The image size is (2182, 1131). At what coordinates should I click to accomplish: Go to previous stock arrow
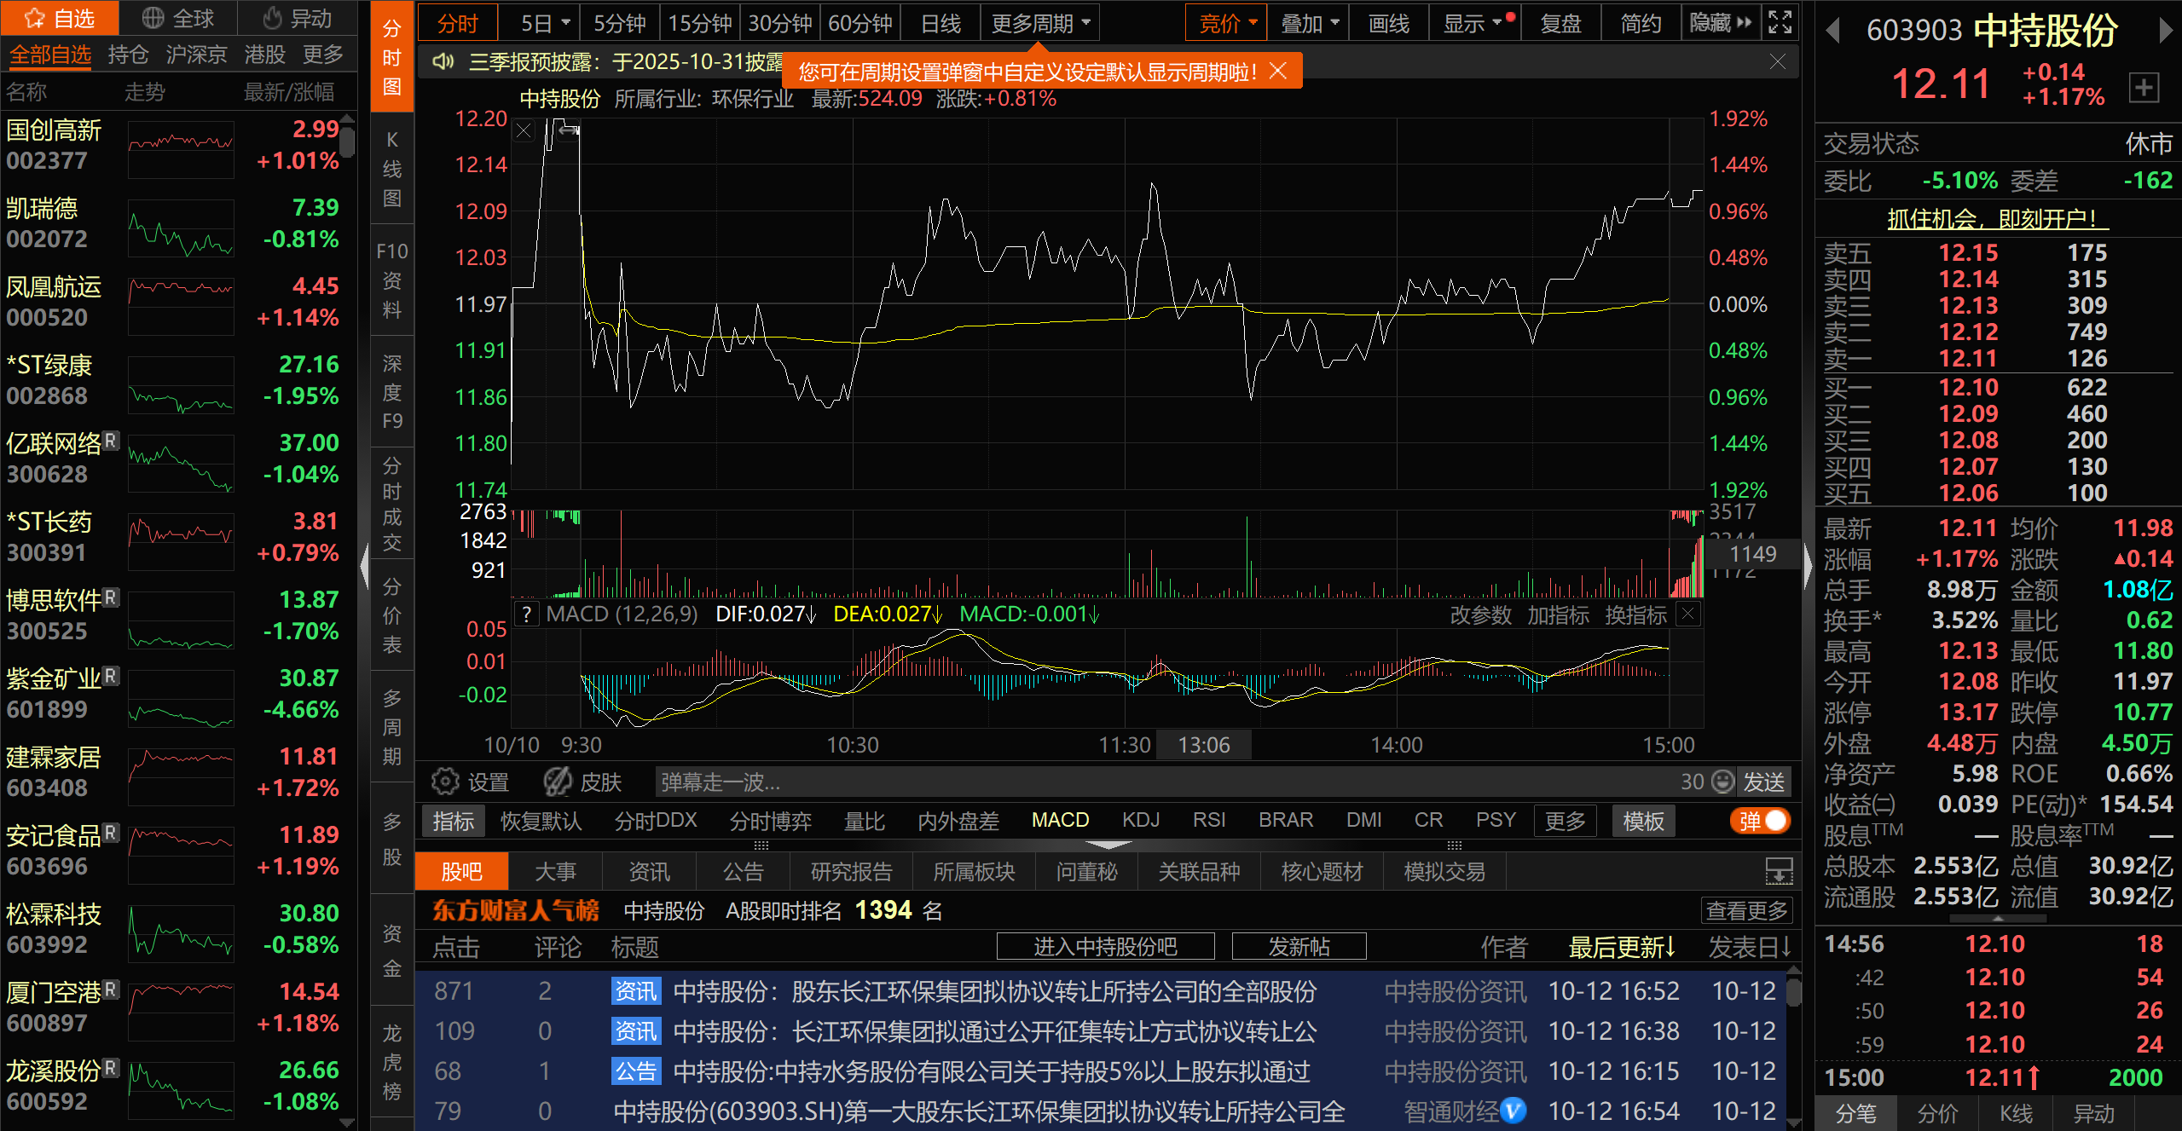point(1832,32)
